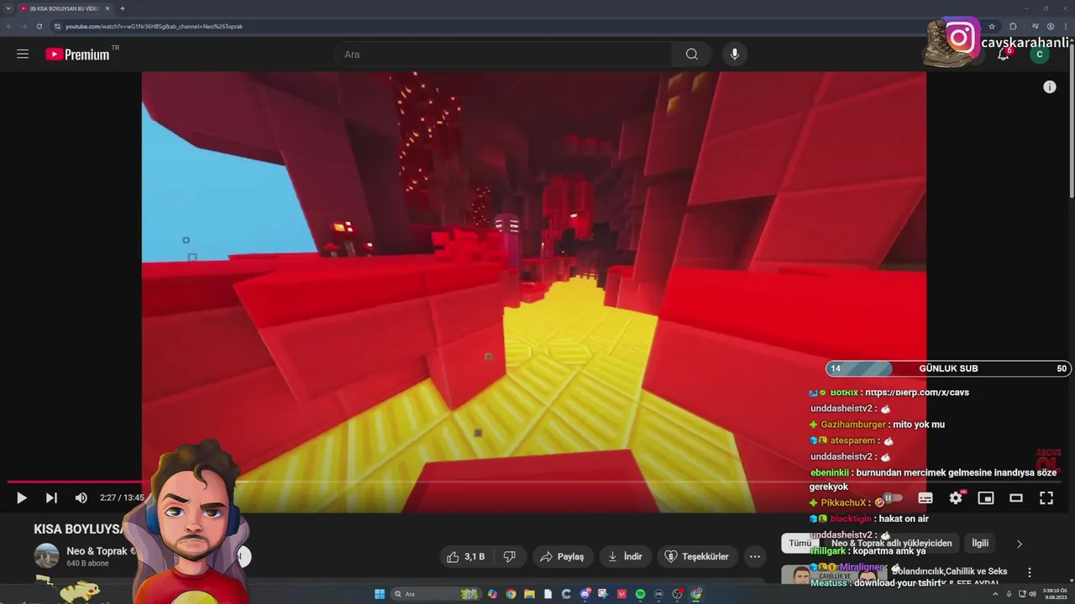
Task: Toggle subtitles captions button
Action: (926, 498)
